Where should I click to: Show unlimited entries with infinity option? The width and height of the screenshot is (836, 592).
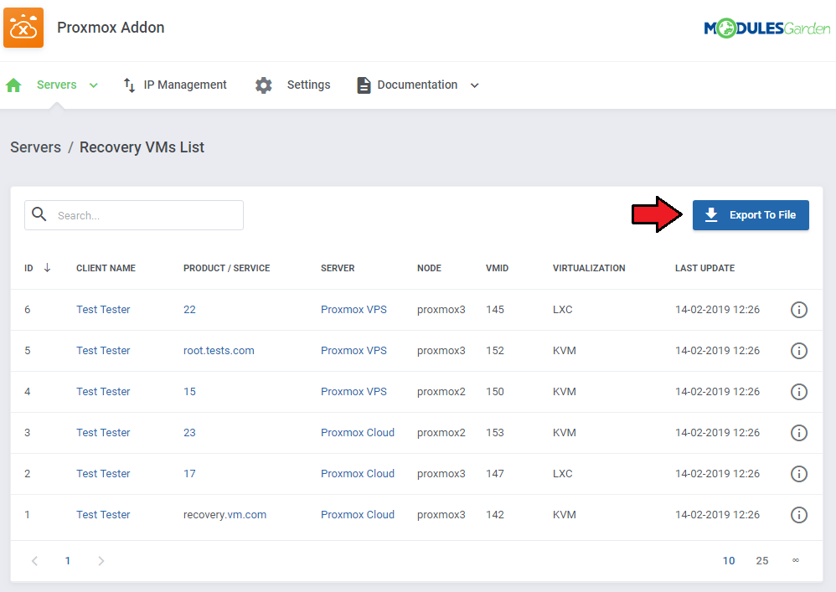[796, 560]
